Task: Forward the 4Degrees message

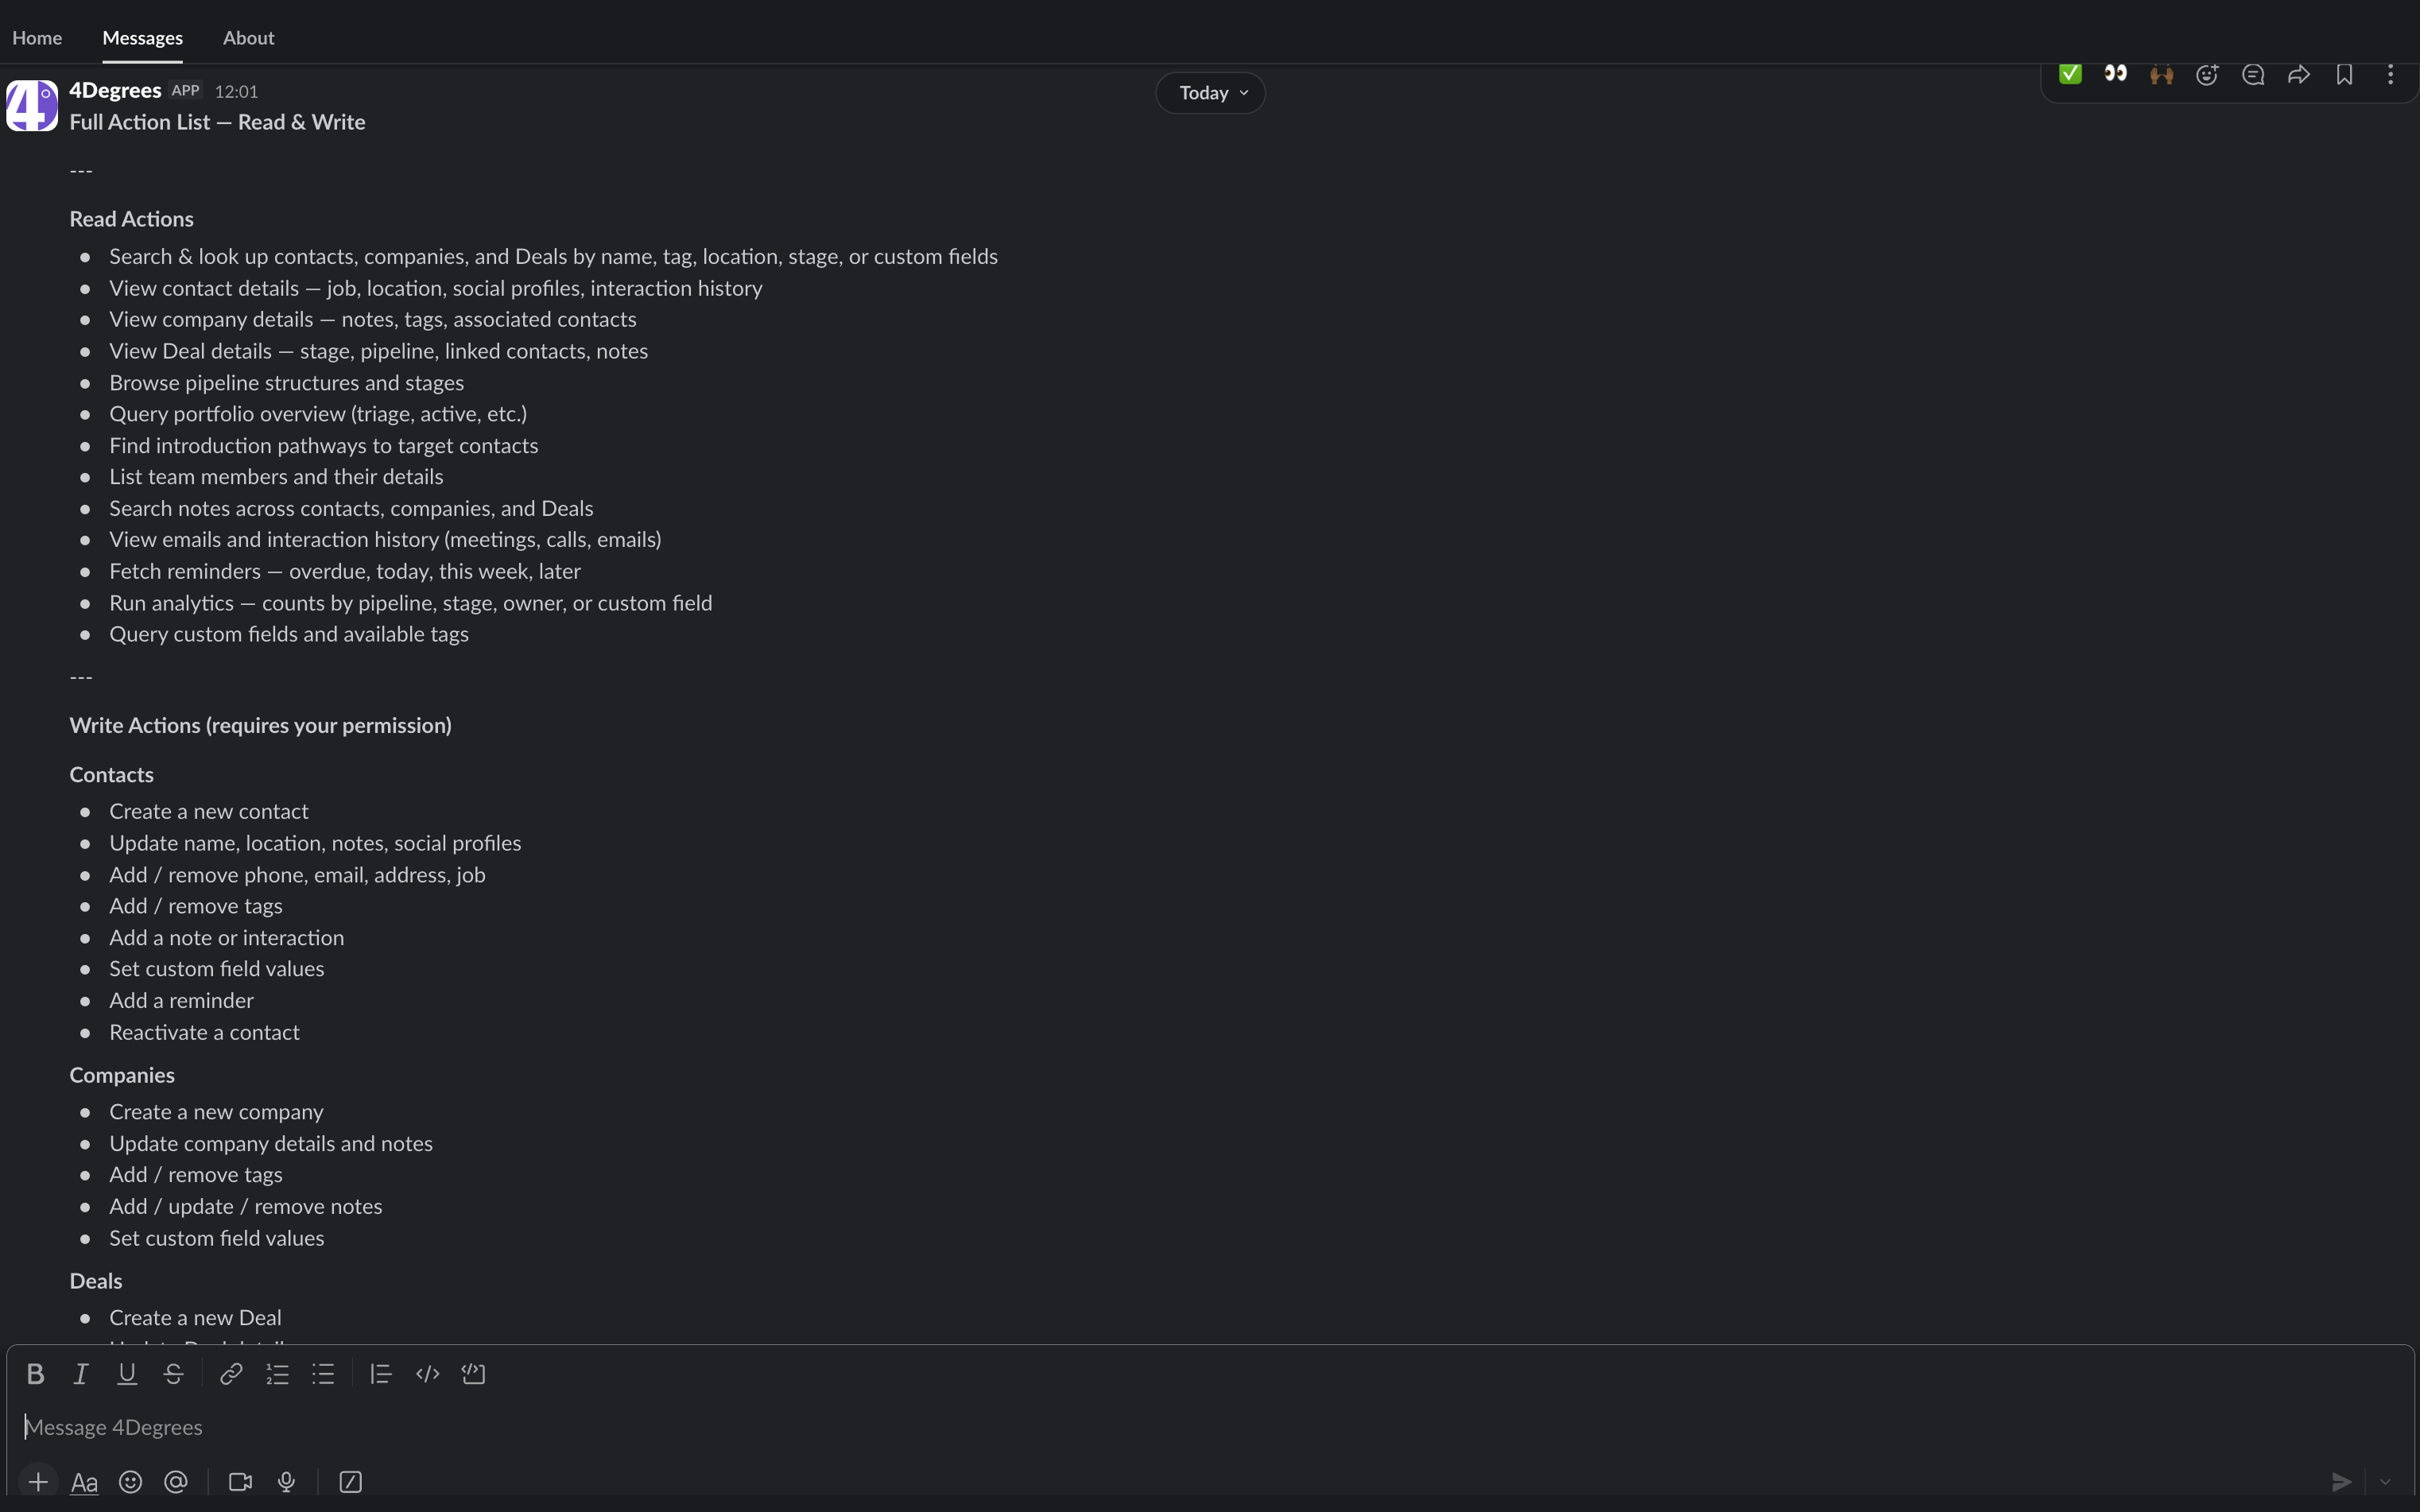Action: coord(2299,74)
